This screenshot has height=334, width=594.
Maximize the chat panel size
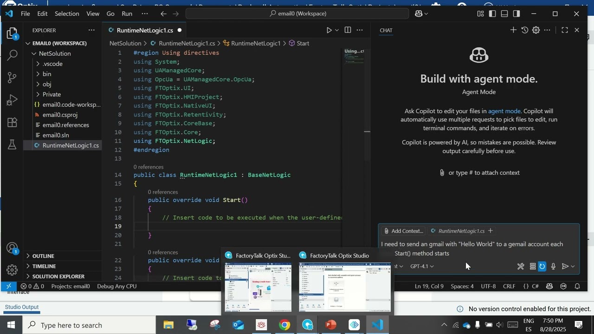(565, 30)
